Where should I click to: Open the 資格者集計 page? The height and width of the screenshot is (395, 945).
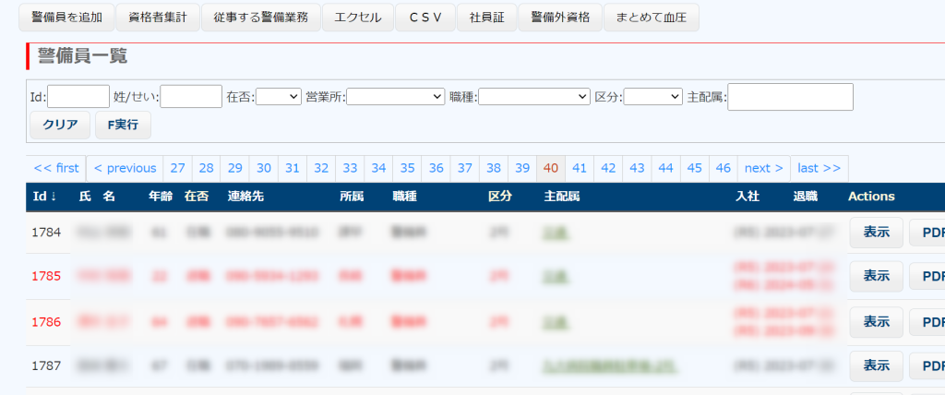(162, 18)
